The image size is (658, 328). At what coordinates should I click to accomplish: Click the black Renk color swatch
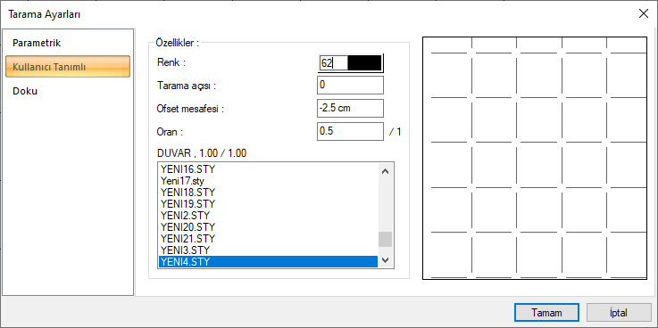point(364,63)
